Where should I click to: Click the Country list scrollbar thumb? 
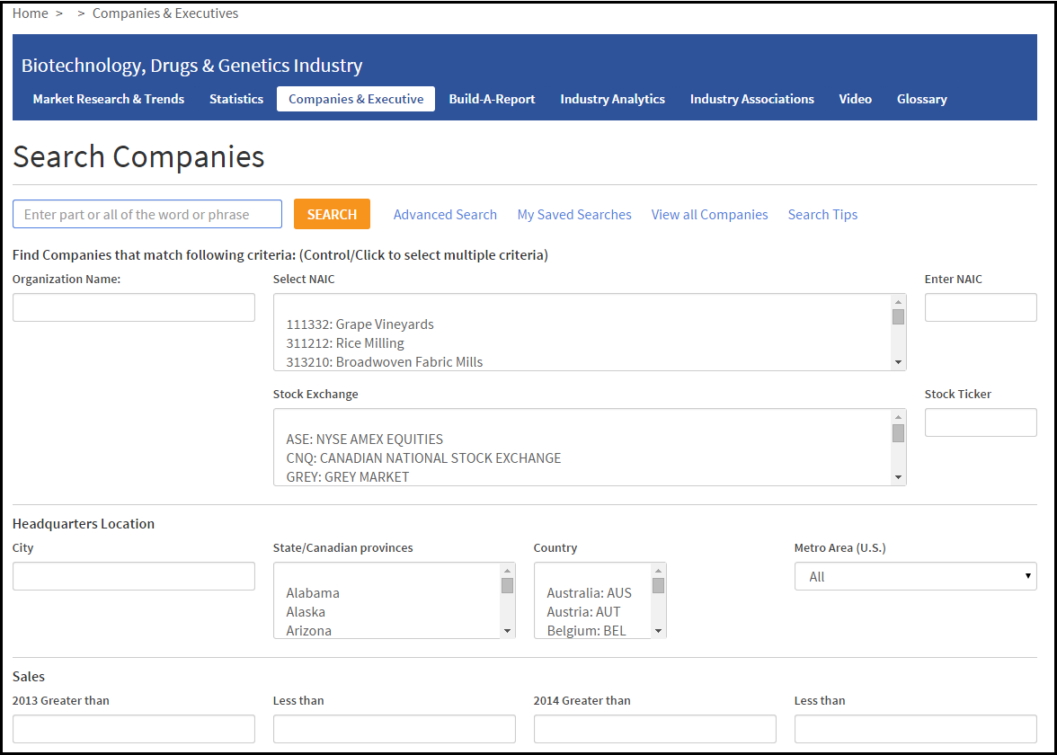point(658,586)
